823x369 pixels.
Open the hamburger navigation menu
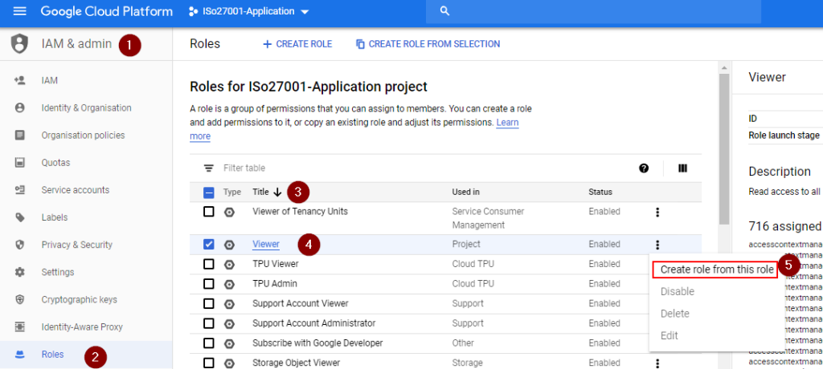(19, 11)
